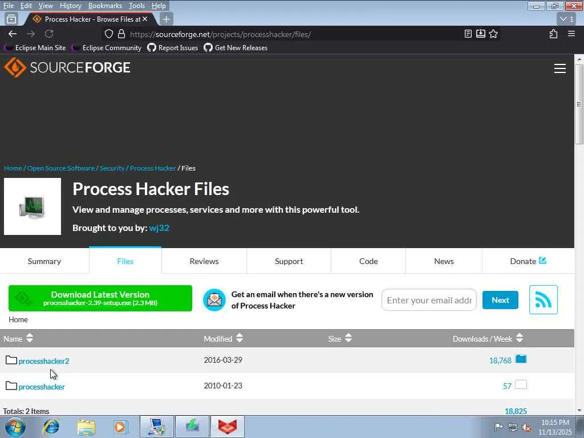Click the Process Hacker breadcrumb link
584x438 pixels.
point(153,168)
